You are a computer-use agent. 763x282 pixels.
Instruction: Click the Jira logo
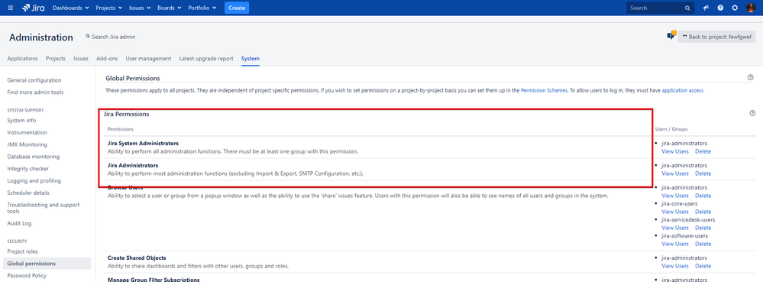click(x=33, y=8)
